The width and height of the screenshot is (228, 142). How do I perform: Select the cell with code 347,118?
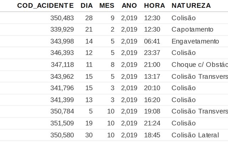[x=62, y=65]
